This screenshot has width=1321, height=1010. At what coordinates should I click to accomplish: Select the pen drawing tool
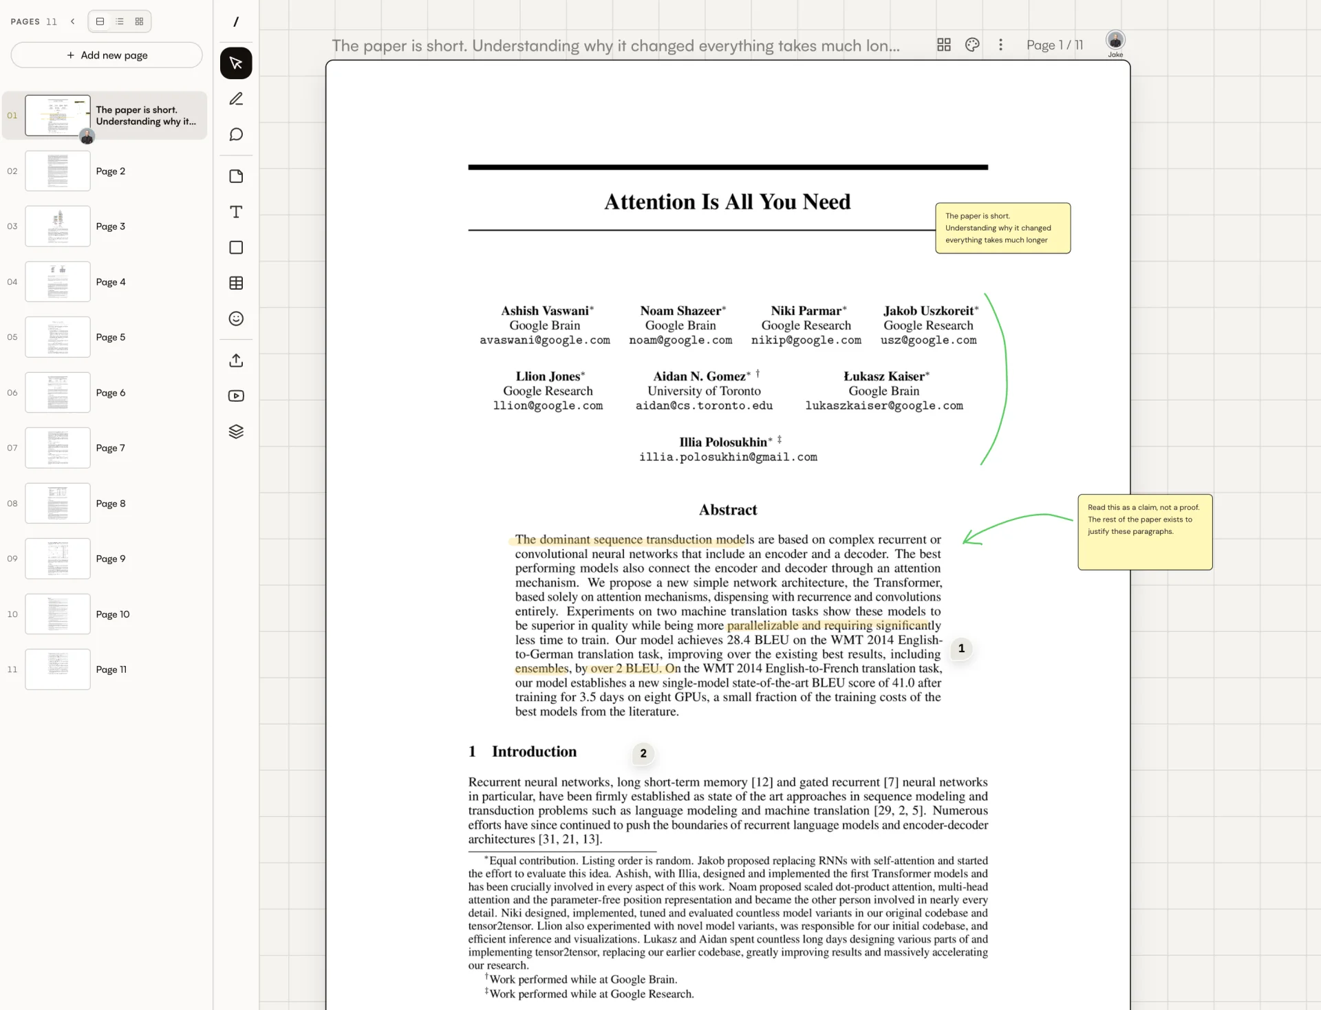click(x=236, y=99)
